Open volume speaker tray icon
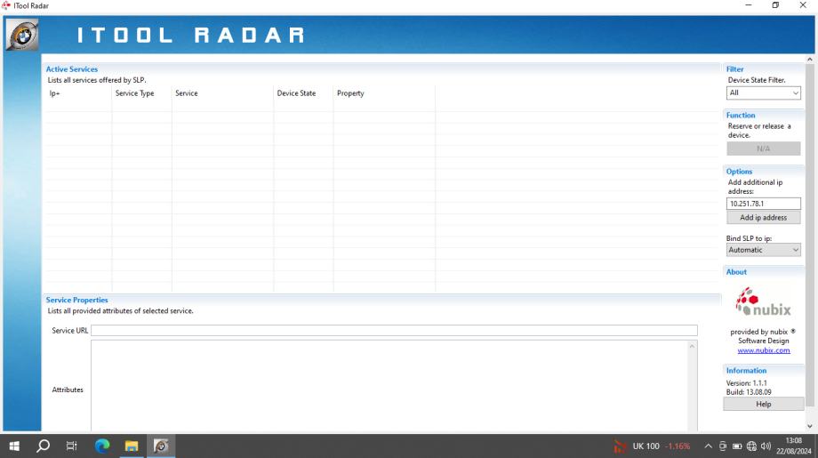Screen dimensions: 818x458 click(766, 446)
